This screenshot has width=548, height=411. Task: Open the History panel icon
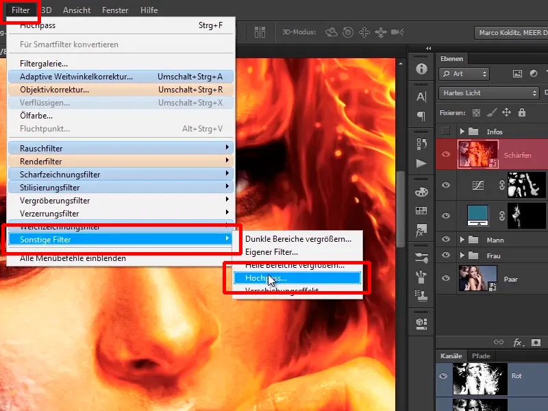[x=421, y=144]
